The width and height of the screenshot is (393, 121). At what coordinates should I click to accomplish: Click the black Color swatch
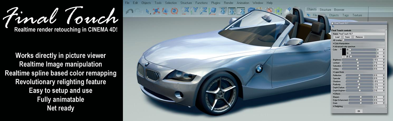(x=344, y=52)
